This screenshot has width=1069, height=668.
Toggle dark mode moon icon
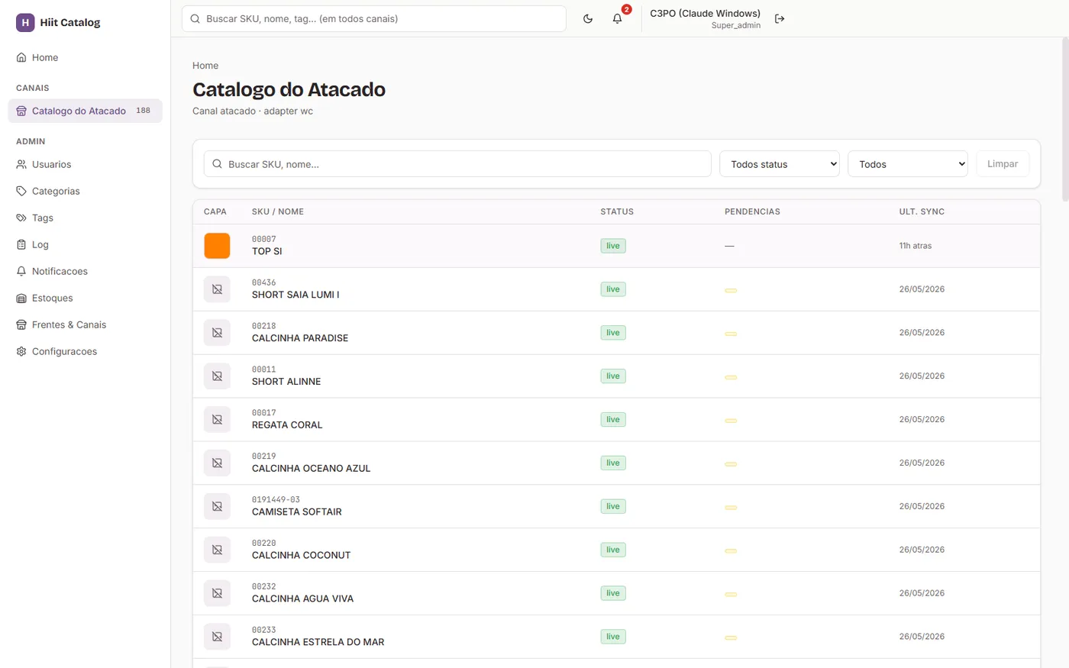coord(588,18)
